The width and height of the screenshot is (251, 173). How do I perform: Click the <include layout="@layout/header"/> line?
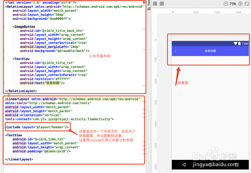[x=37, y=127]
